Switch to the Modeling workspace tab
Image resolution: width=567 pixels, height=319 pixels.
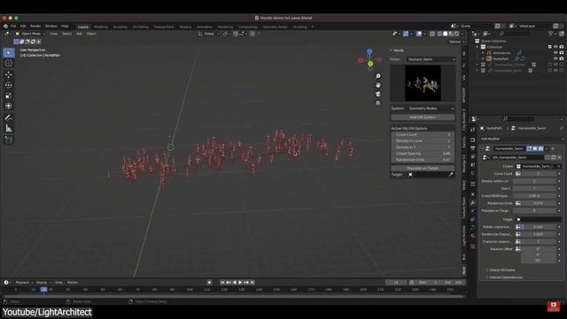pyautogui.click(x=101, y=27)
